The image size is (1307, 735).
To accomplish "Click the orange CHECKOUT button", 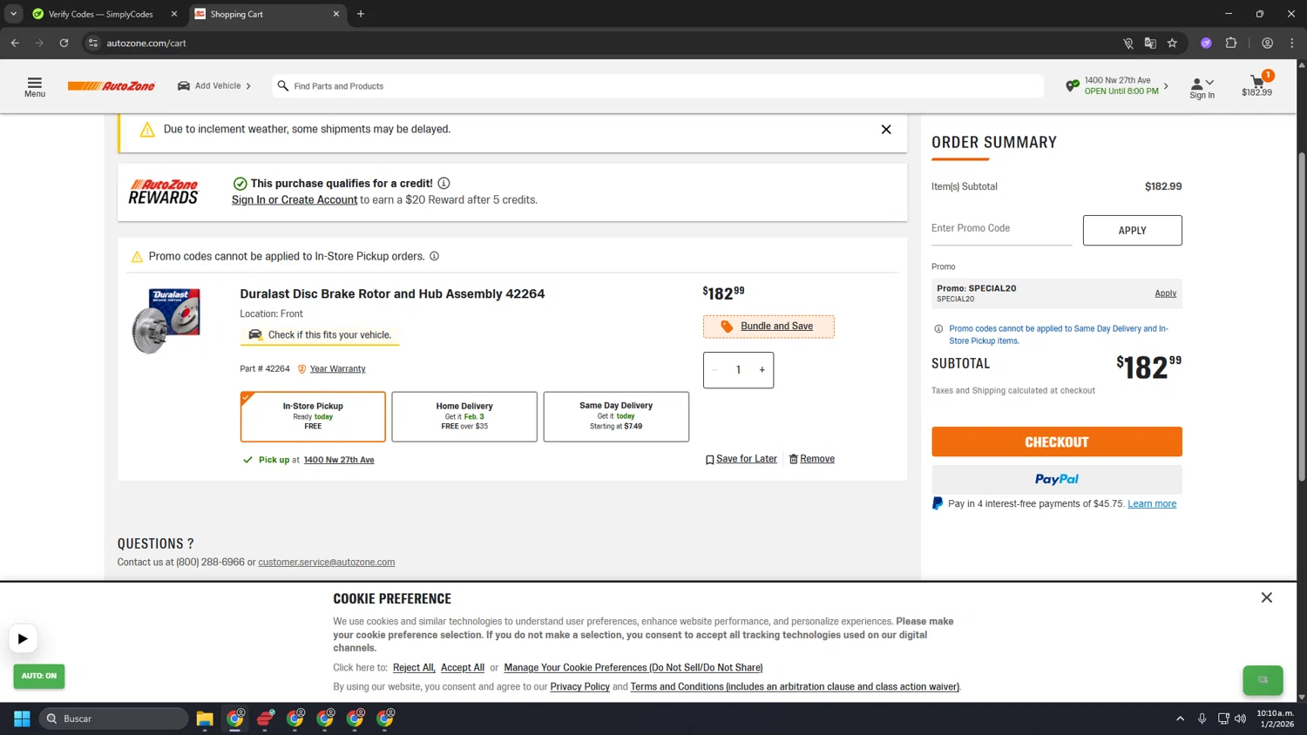I will 1056,442.
